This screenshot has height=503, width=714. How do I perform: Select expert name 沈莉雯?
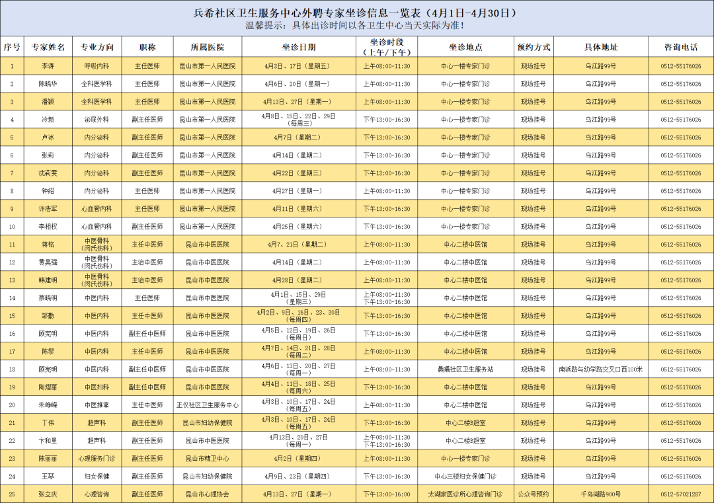48,173
